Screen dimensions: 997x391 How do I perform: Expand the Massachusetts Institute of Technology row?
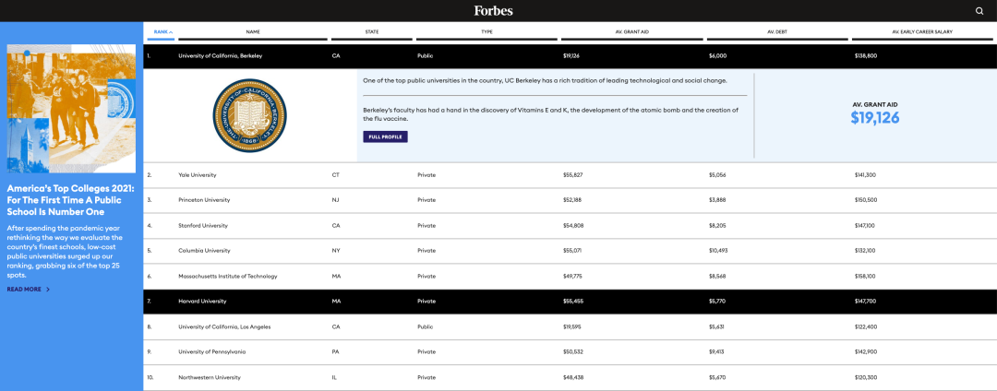[227, 277]
